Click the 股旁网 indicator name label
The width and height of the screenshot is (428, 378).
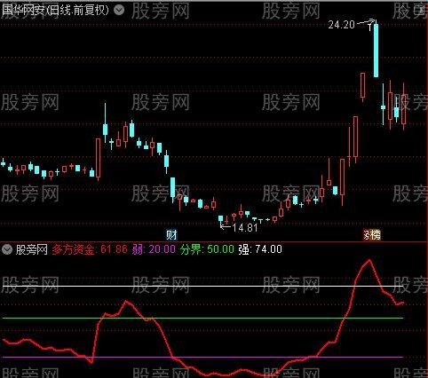click(32, 249)
